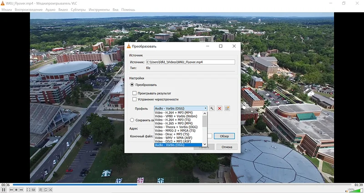364x193 pixels.
Task: Enable Устранение чересстрочности checkbox
Action: click(134, 99)
